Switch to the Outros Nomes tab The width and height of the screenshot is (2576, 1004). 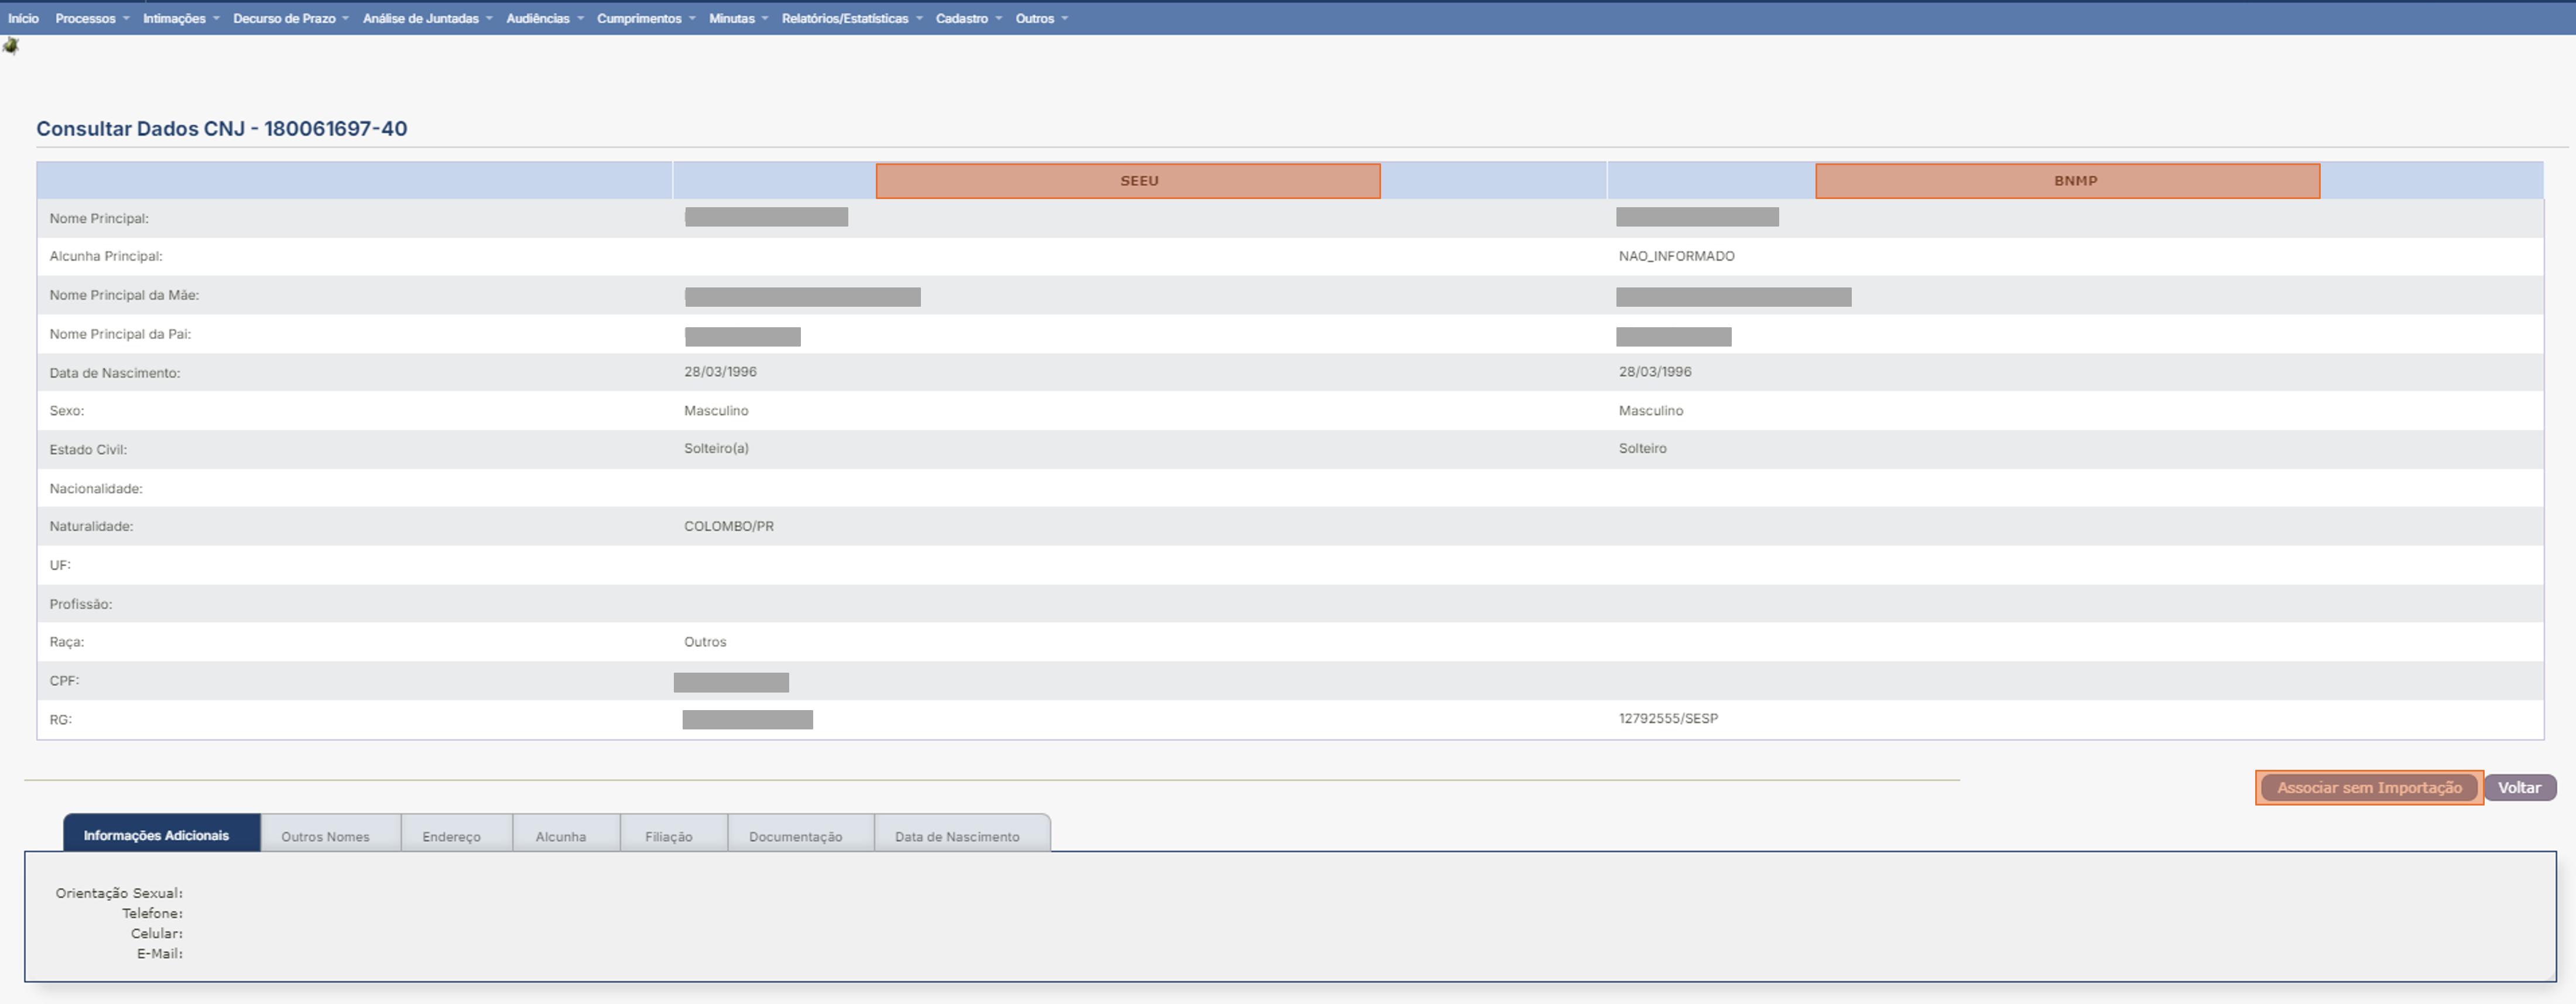(330, 835)
